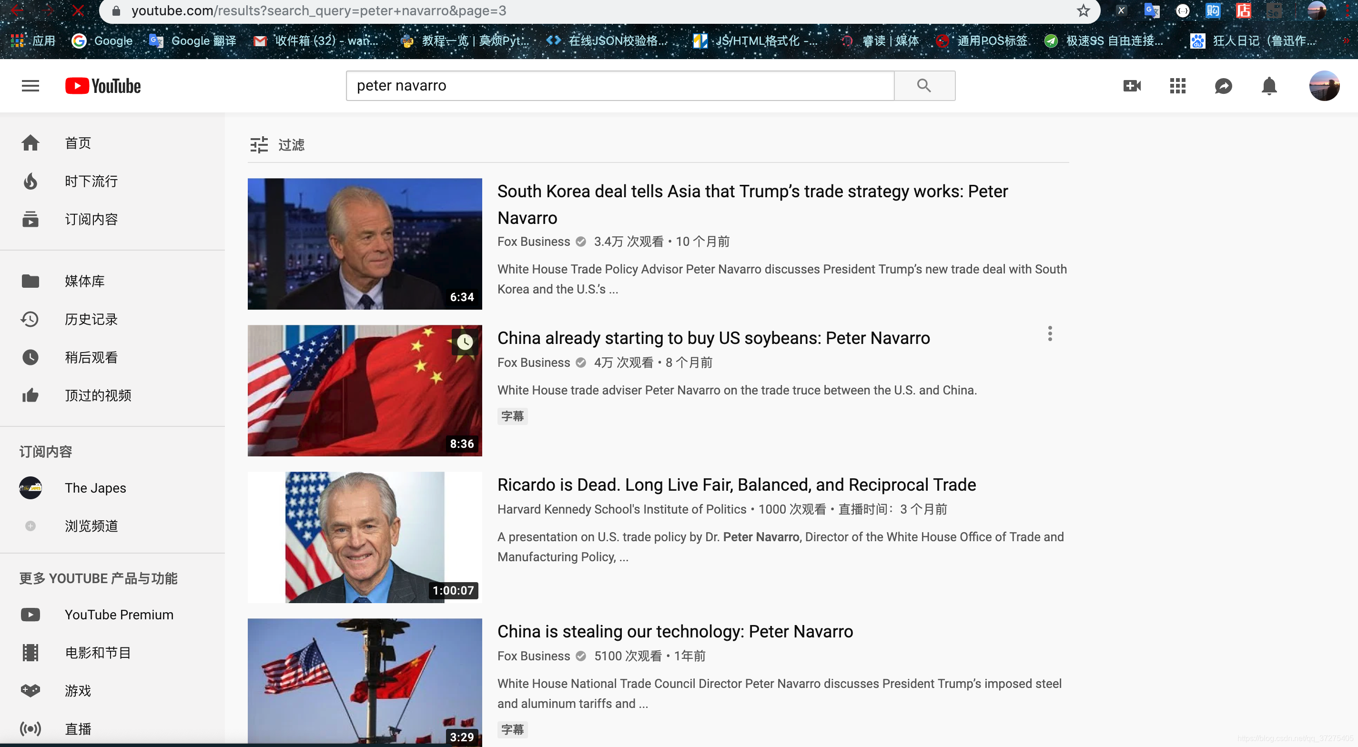Click the red 店 extension icon
Viewport: 1358px width, 747px height.
point(1243,10)
